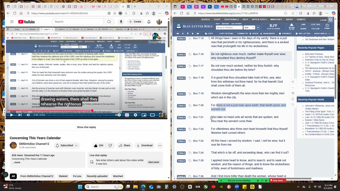The image size is (340, 191).
Task: Submit Bible search with arrow button
Action: pos(258,28)
